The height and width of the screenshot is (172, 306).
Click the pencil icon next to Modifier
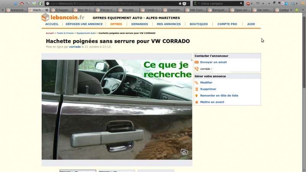pyautogui.click(x=197, y=83)
